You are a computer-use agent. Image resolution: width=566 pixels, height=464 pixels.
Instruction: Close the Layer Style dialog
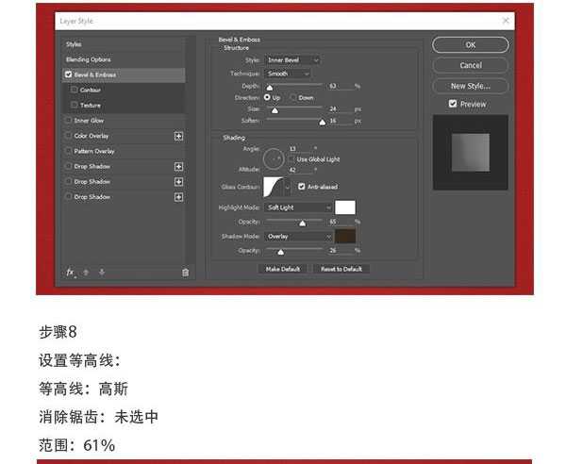pyautogui.click(x=506, y=21)
